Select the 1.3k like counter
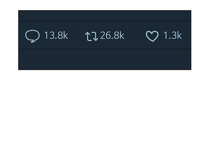 click(173, 35)
